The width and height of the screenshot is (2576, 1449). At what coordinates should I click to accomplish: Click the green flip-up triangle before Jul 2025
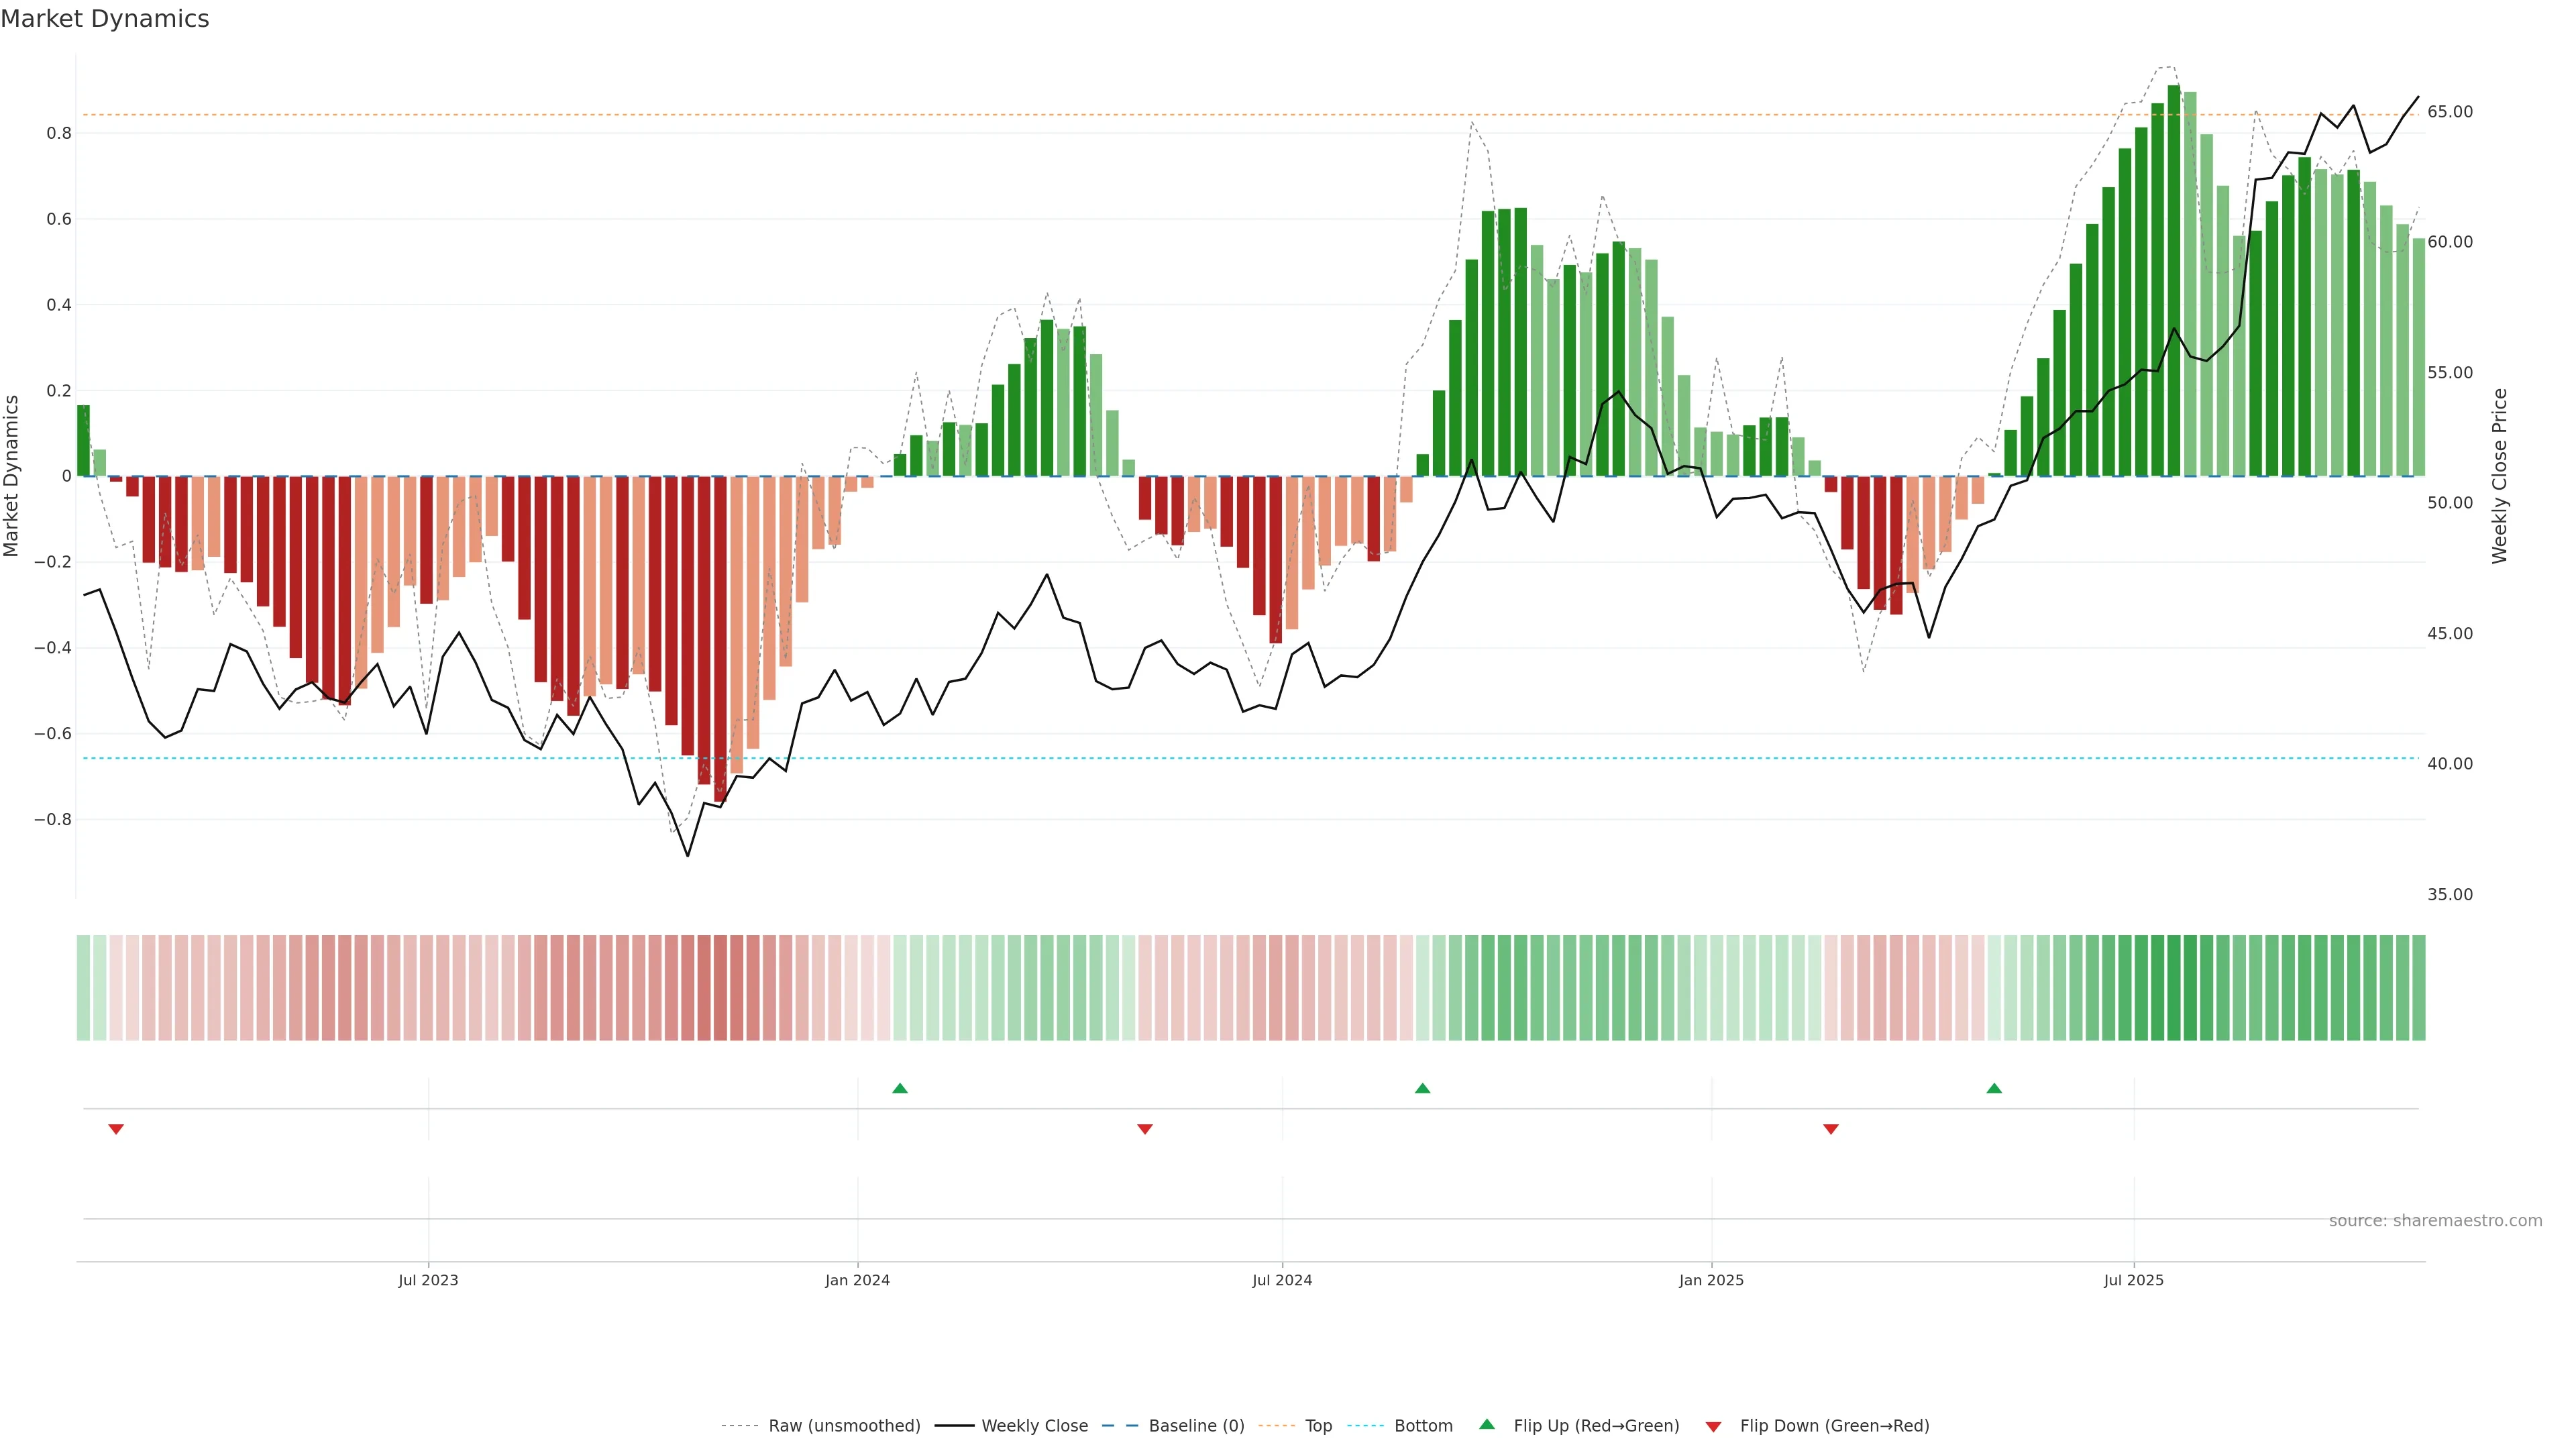(1993, 1088)
